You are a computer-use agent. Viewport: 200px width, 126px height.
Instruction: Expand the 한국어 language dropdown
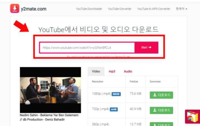(182, 9)
